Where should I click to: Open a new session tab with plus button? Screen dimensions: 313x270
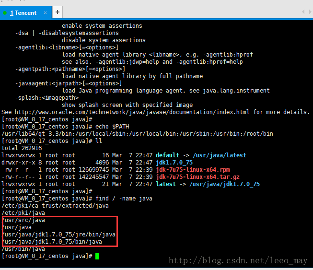pos(58,12)
